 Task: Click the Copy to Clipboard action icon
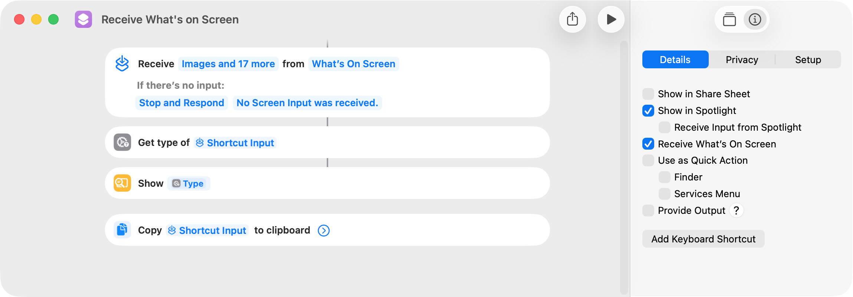coord(122,230)
